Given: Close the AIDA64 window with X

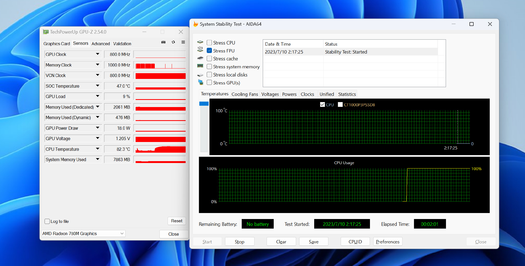Looking at the screenshot, I should click(x=490, y=24).
